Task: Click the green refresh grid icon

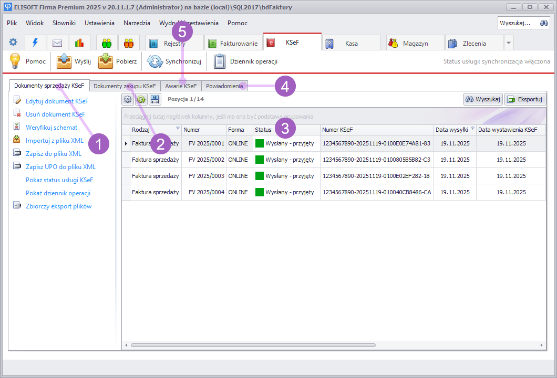Action: click(141, 99)
